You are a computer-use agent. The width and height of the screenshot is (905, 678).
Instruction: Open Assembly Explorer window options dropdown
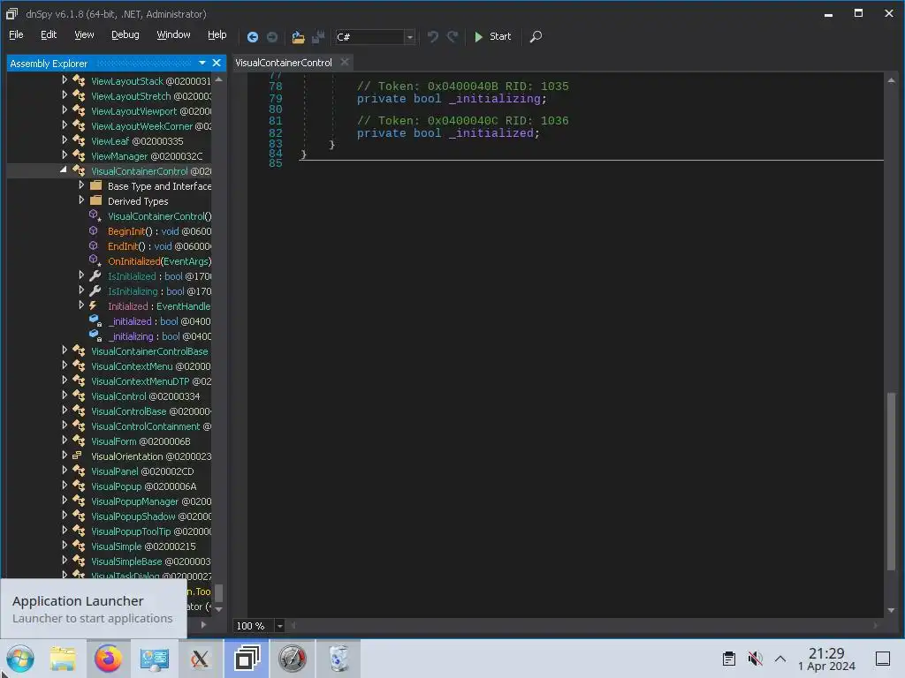click(x=202, y=63)
